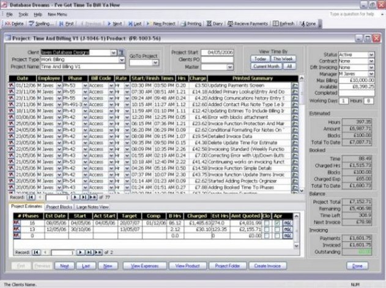
Task: Open the File menu
Action: click(10, 14)
